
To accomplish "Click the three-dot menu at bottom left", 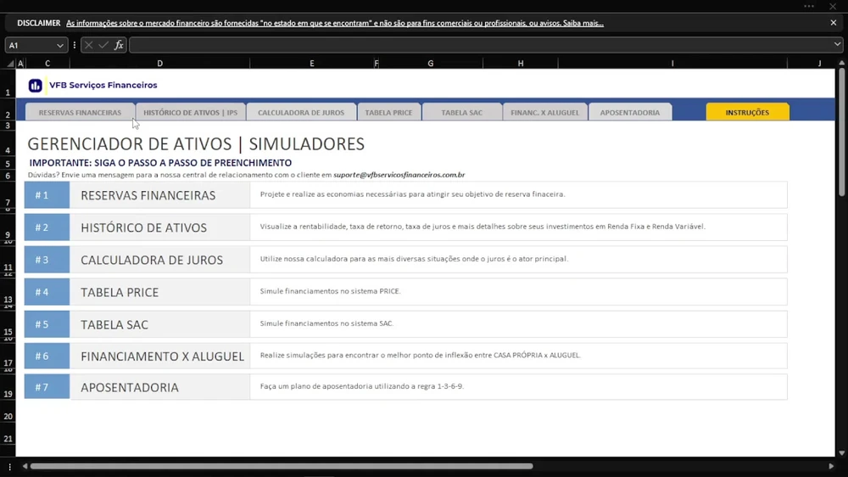I will click(9, 466).
